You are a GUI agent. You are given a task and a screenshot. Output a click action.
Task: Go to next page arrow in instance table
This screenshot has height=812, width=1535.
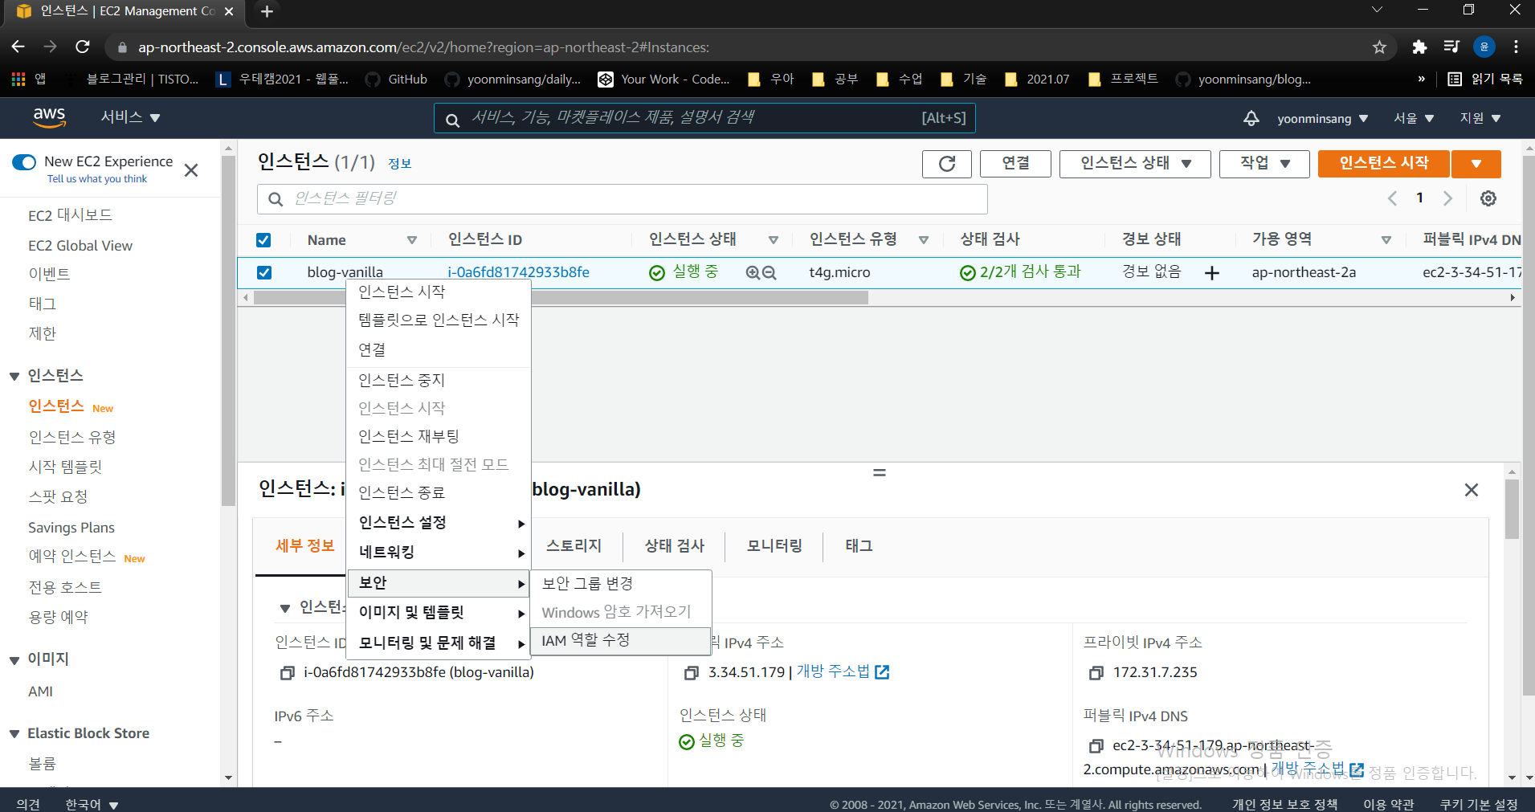pyautogui.click(x=1447, y=198)
